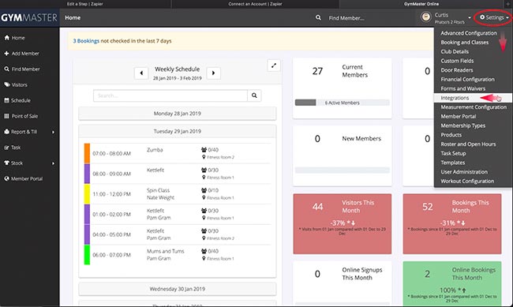The image size is (513, 307).
Task: Click the schedule search magnifier button
Action: [x=254, y=95]
